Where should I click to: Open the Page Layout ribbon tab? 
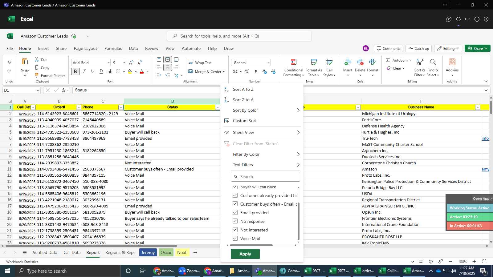pos(85,48)
